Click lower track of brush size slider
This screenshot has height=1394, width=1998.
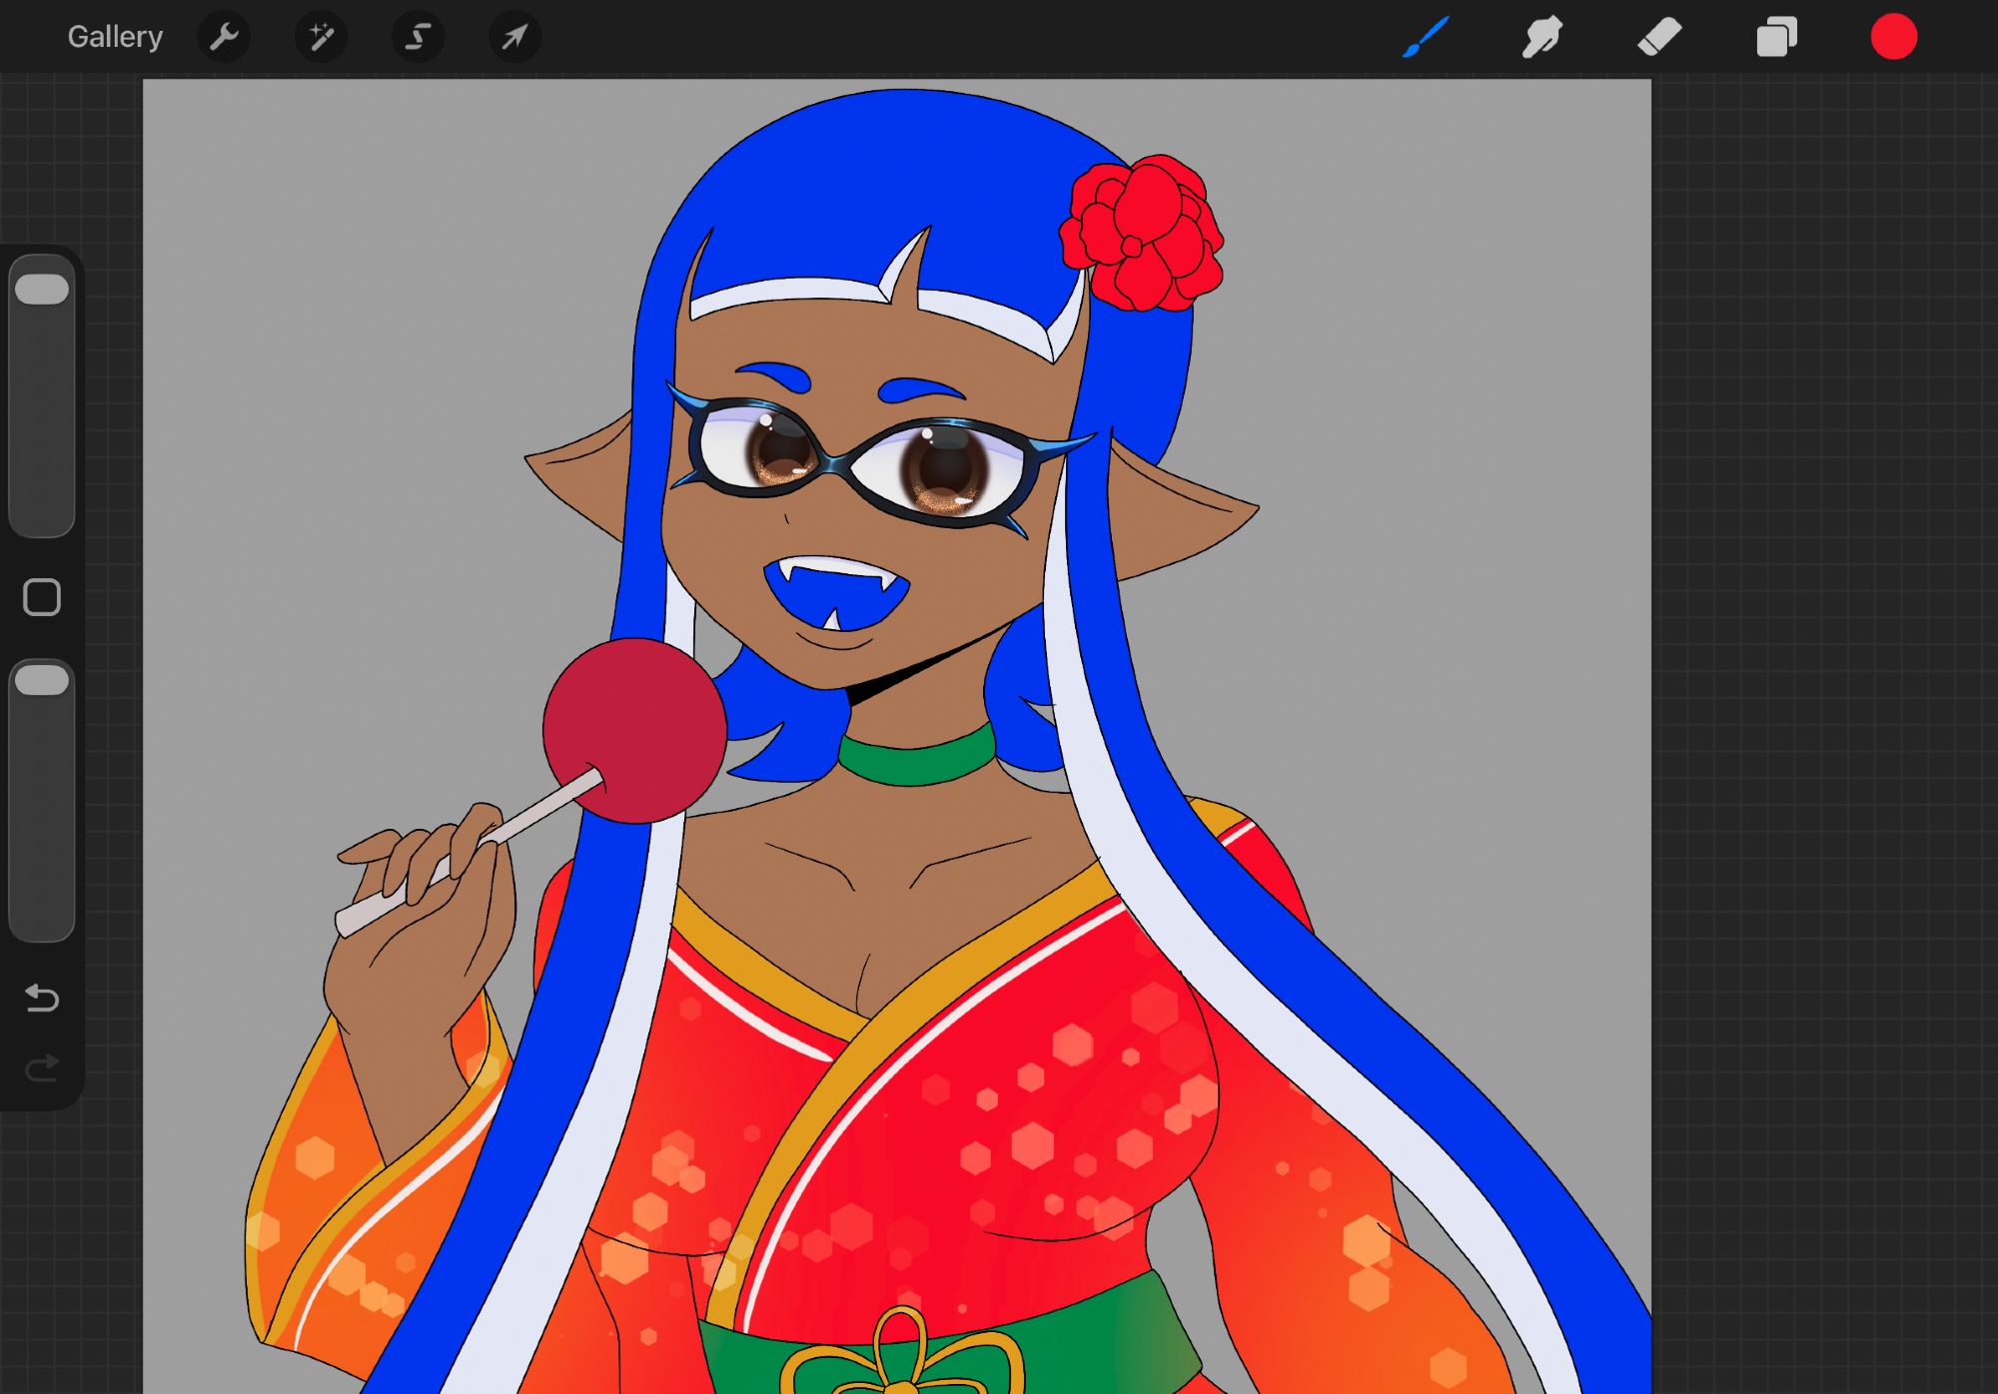pos(42,459)
